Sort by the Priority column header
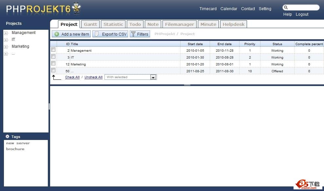 [x=250, y=44]
